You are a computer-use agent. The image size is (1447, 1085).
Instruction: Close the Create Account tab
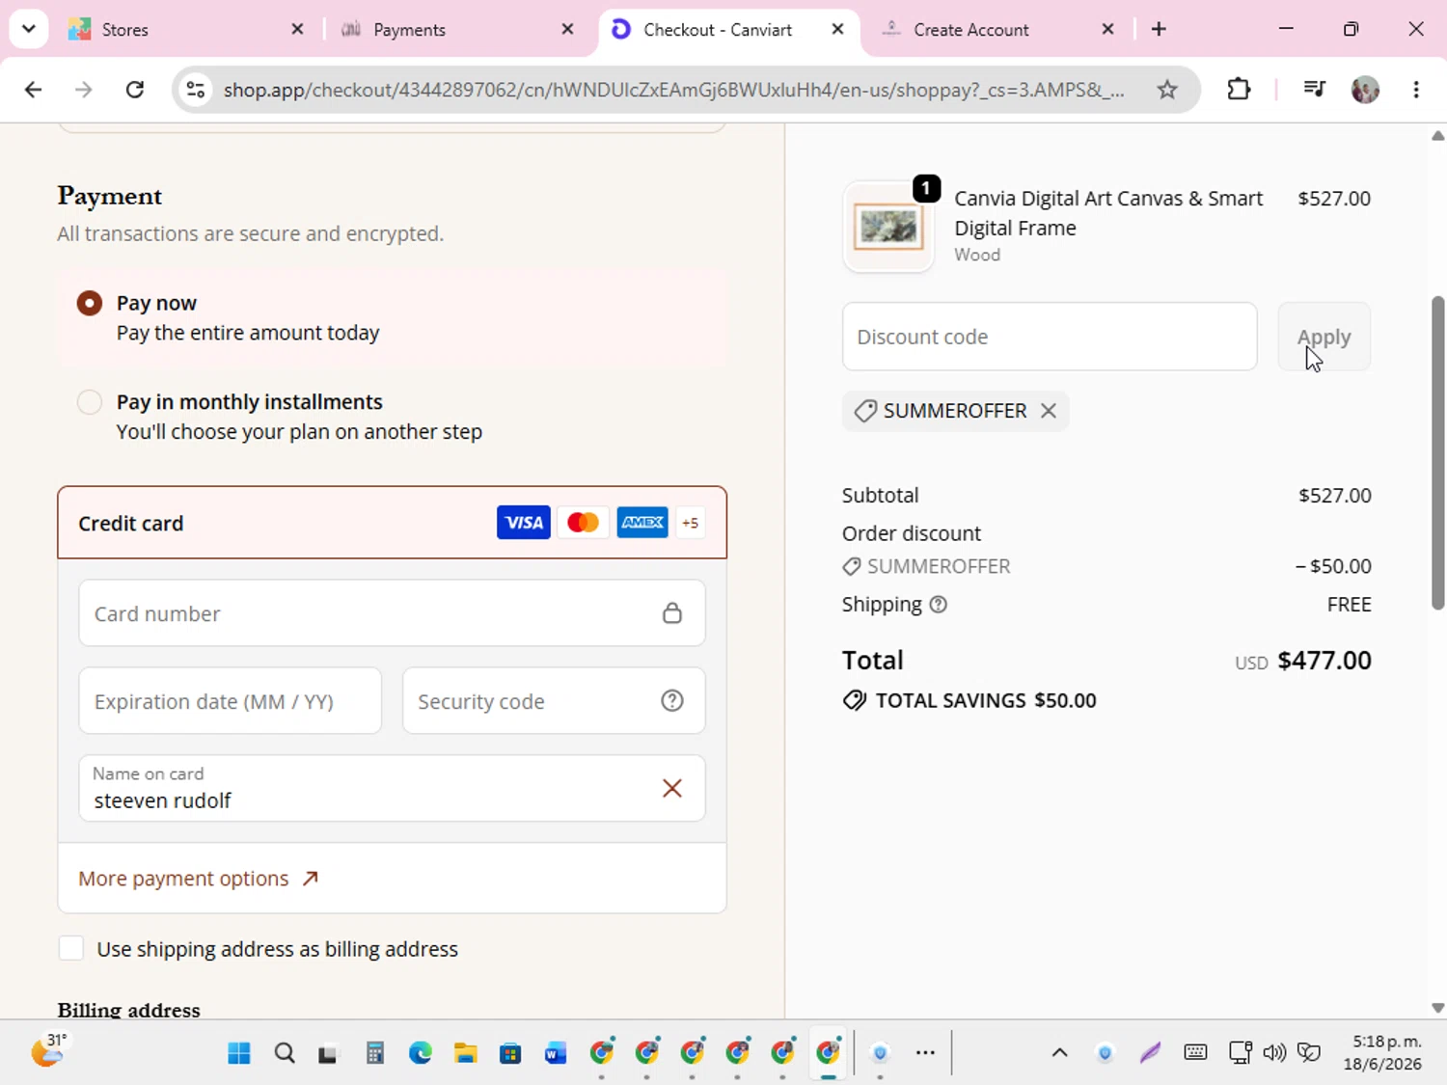coord(1107,29)
